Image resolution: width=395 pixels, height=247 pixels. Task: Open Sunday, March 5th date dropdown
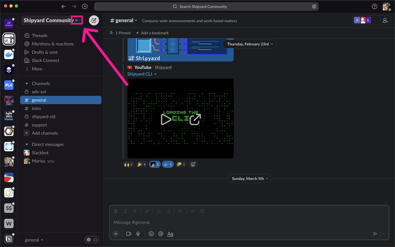click(249, 179)
